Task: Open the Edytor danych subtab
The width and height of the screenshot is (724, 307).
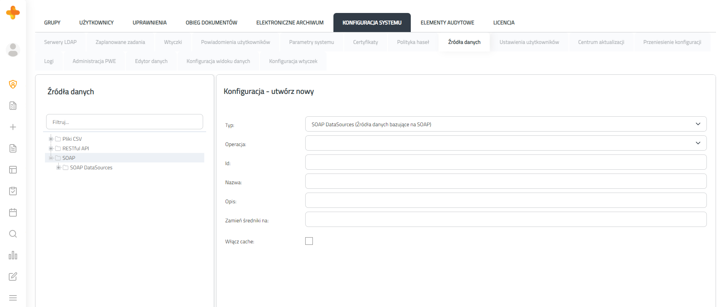Action: 151,61
